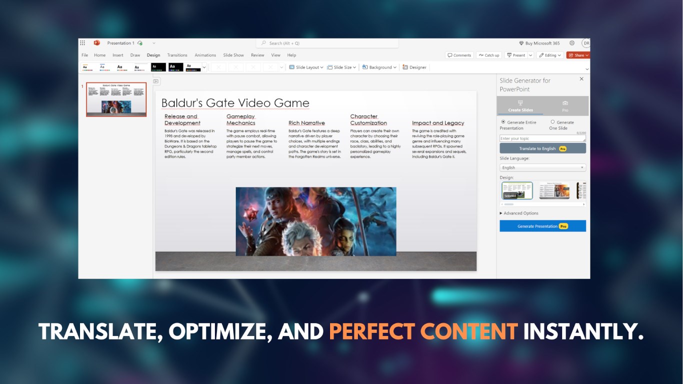The image size is (683, 384).
Task: Apply the seventh theme with black bar
Action: pyautogui.click(x=193, y=67)
